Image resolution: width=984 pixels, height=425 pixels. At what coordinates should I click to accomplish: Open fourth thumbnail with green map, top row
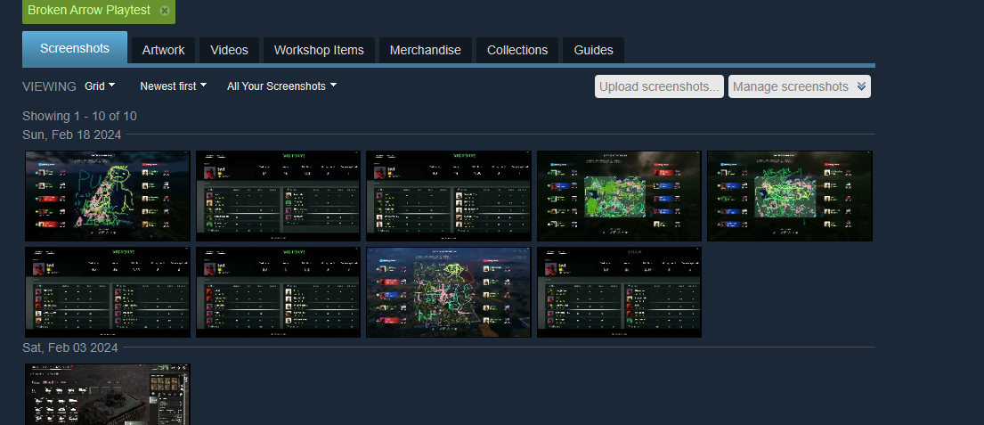click(x=620, y=196)
